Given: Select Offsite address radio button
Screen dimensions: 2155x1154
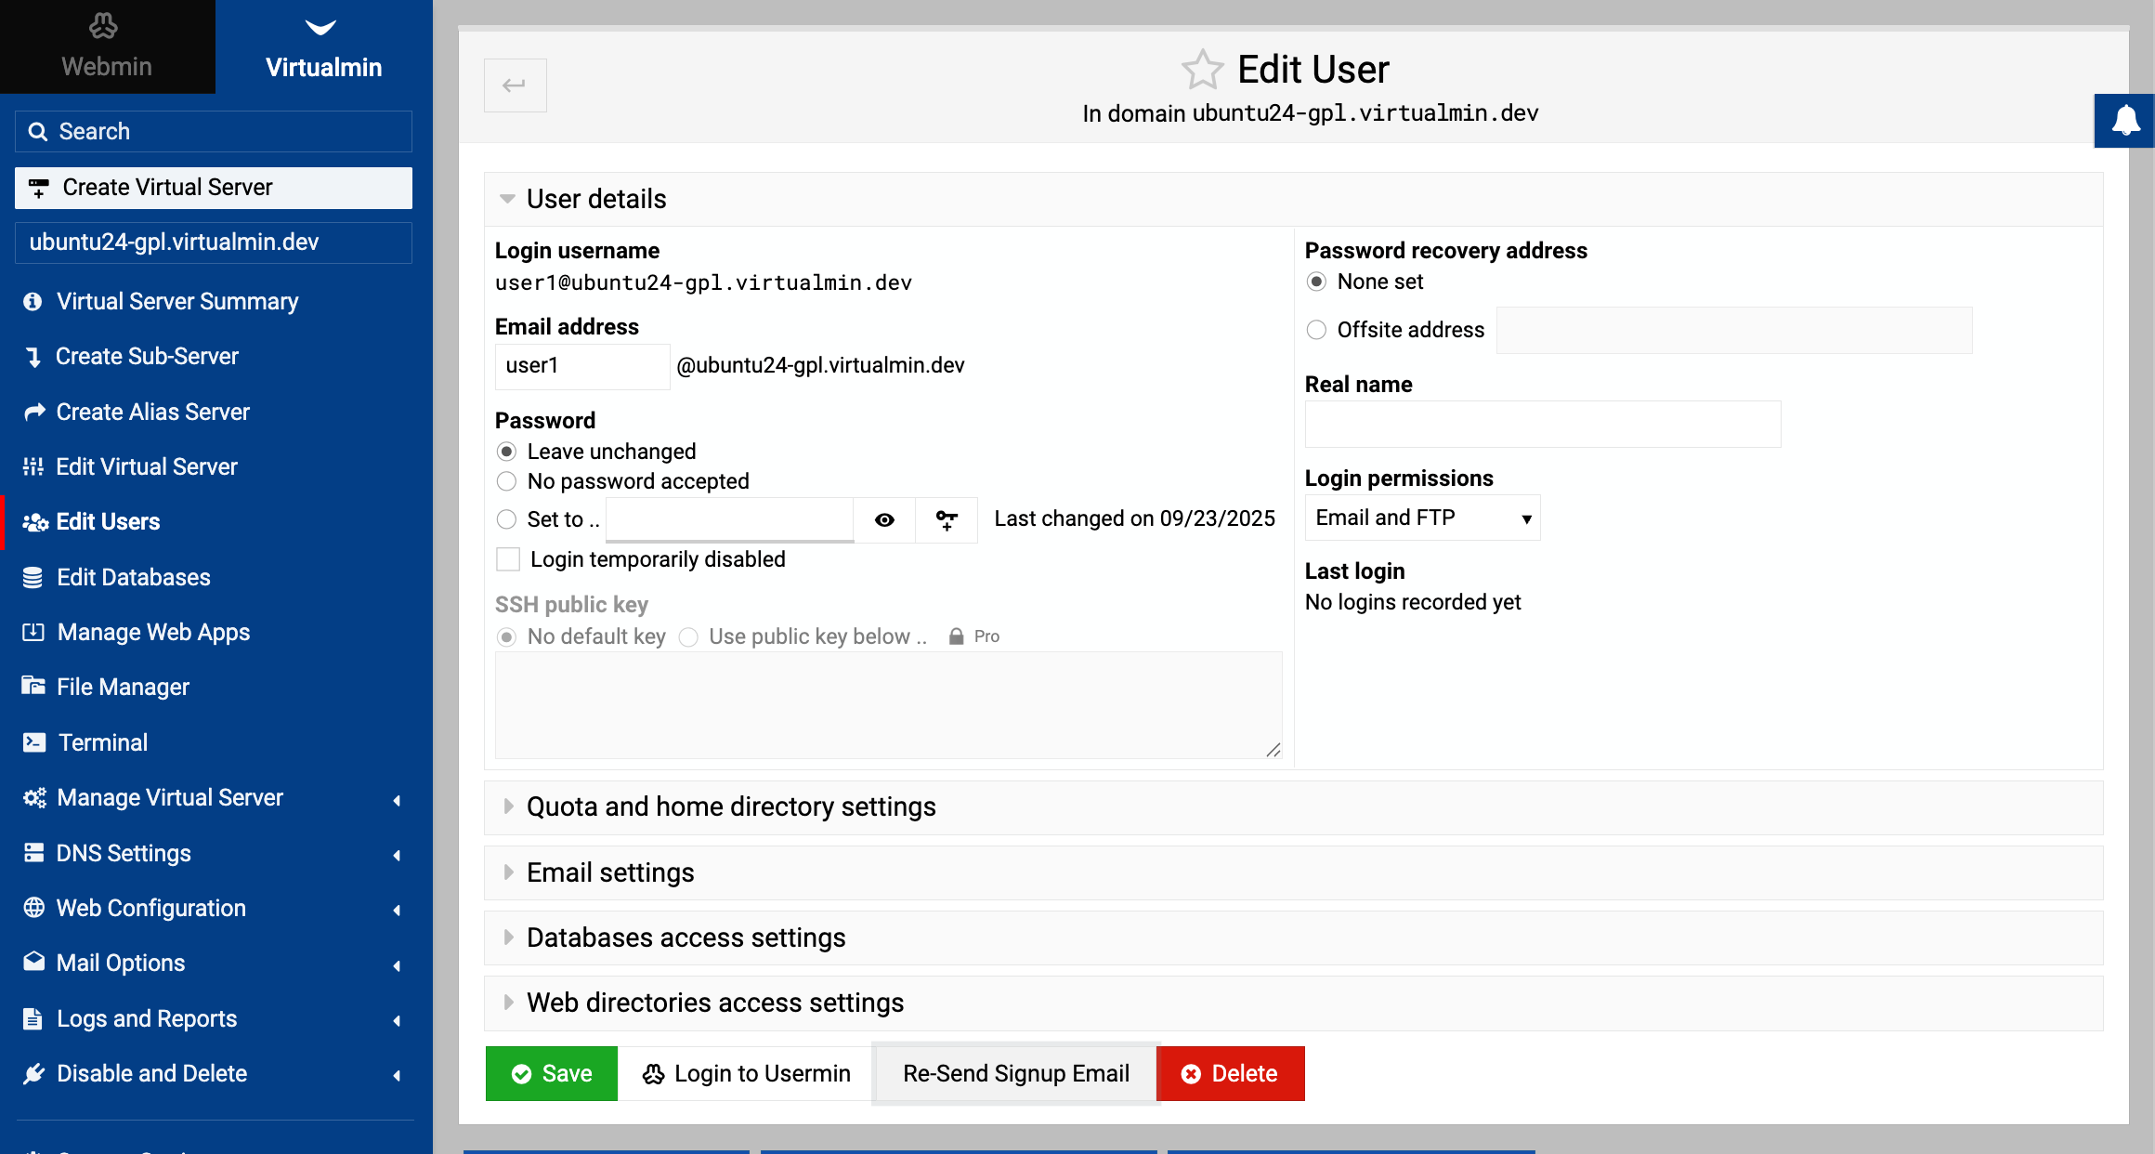Looking at the screenshot, I should coord(1316,330).
